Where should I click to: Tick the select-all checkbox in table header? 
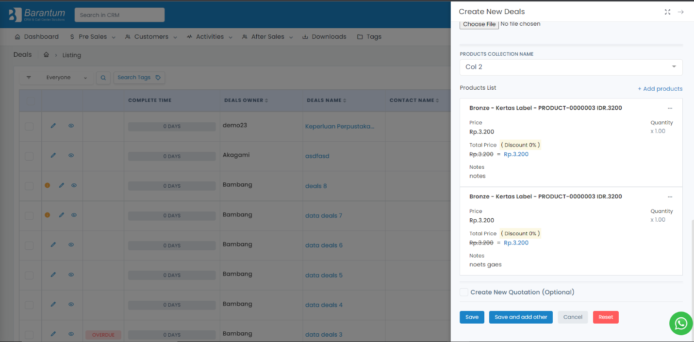coord(30,101)
